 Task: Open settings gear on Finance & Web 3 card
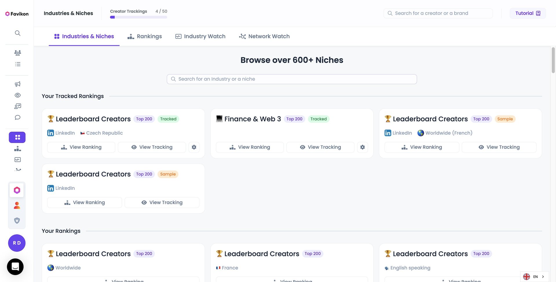pos(362,147)
